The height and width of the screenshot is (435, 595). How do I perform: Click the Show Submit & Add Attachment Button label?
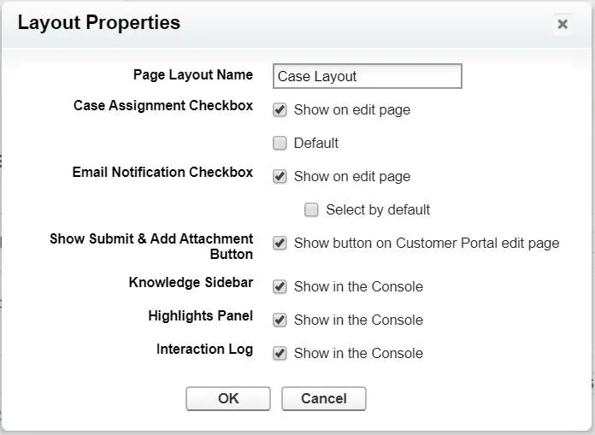coord(151,246)
